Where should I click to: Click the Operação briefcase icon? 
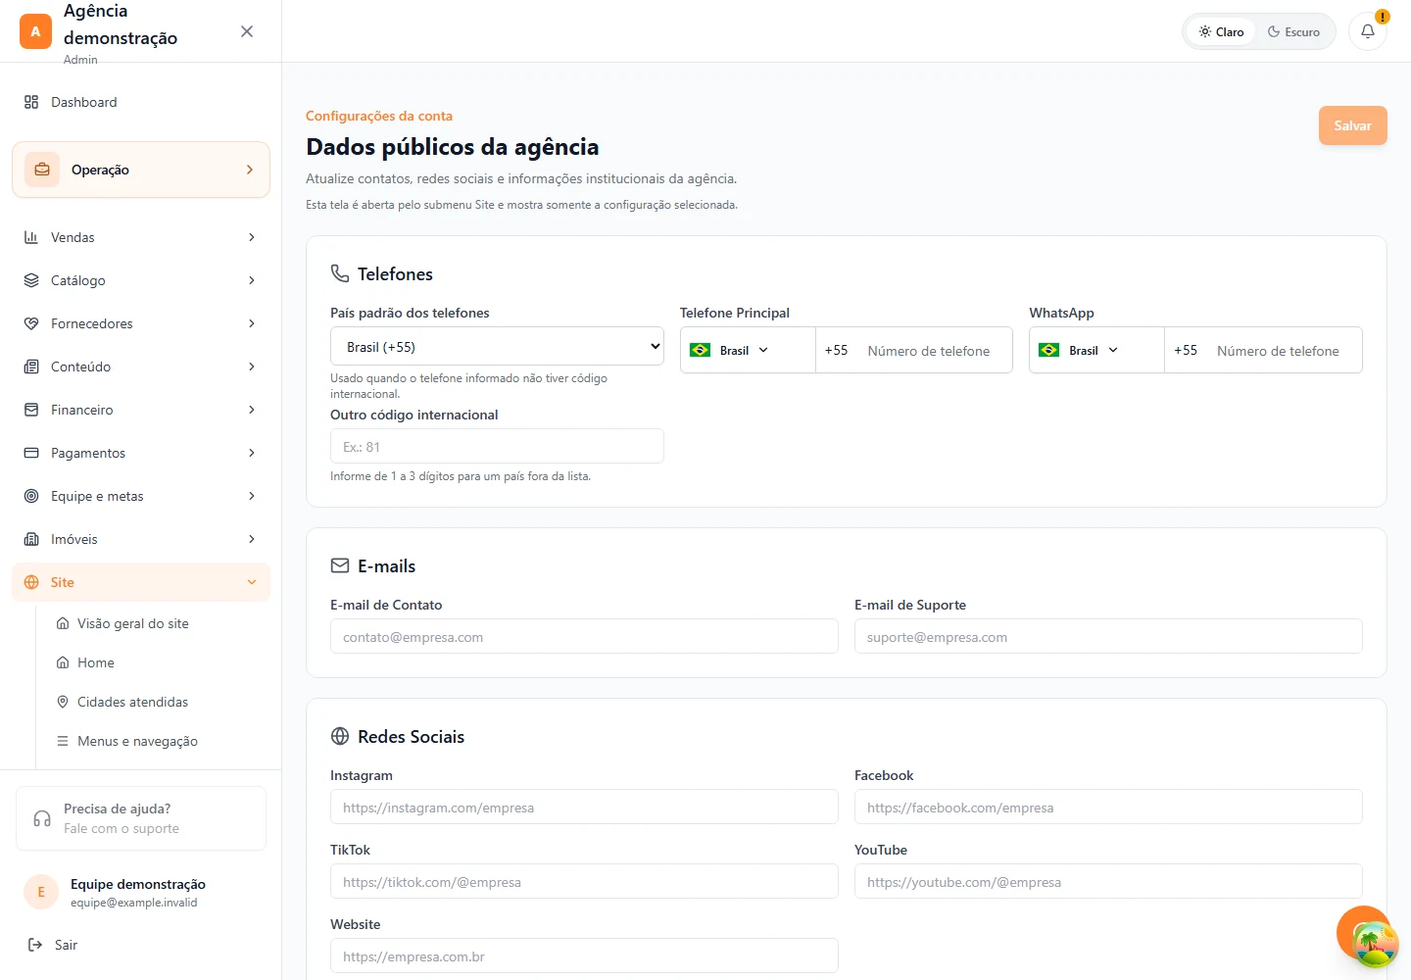42,170
